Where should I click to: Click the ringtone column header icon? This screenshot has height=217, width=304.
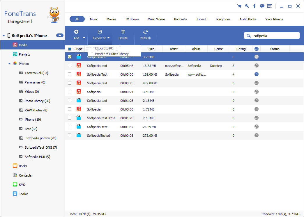pos(256,49)
